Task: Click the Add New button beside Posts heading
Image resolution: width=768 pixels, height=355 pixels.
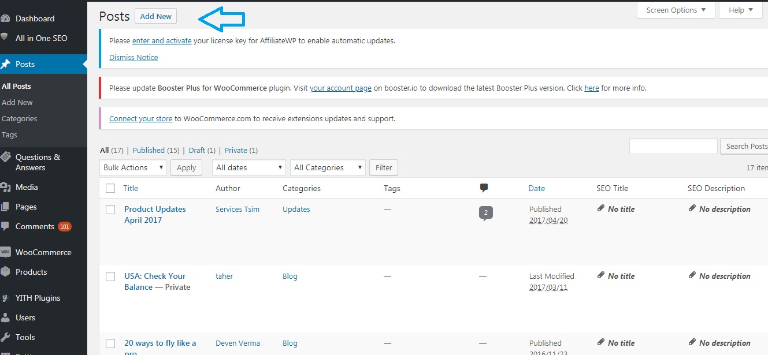Action: (155, 16)
